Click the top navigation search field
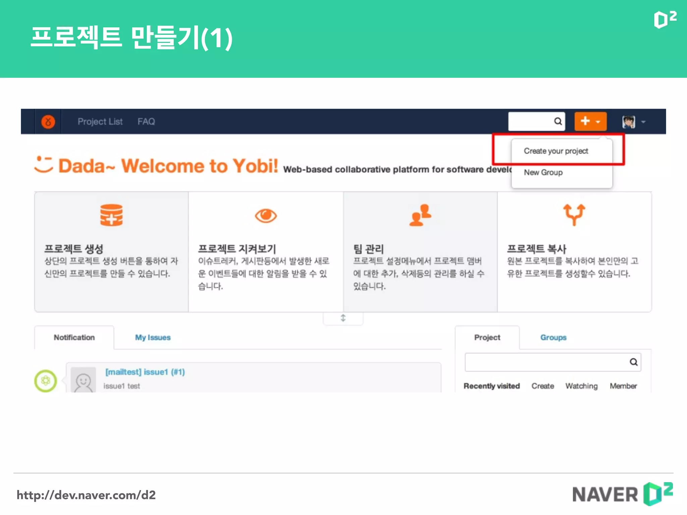 (536, 121)
